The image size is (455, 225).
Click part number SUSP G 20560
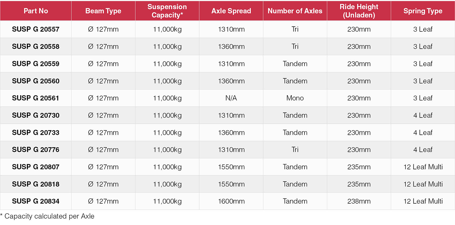pos(36,81)
